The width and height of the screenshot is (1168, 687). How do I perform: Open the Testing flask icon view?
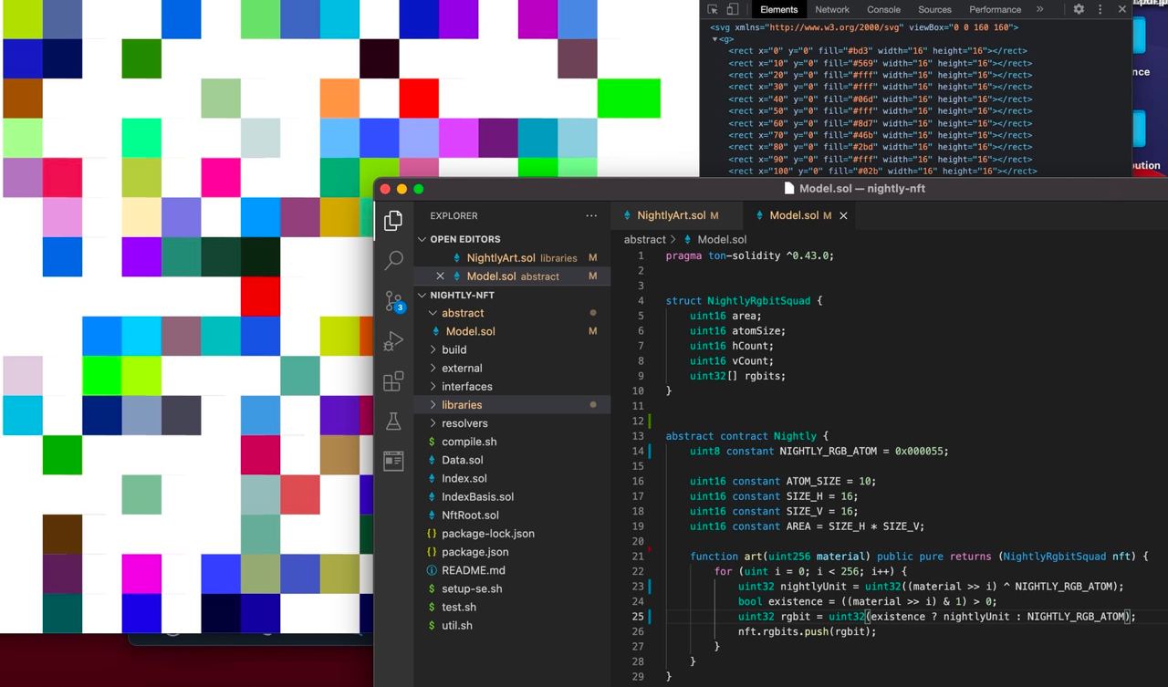coord(393,422)
